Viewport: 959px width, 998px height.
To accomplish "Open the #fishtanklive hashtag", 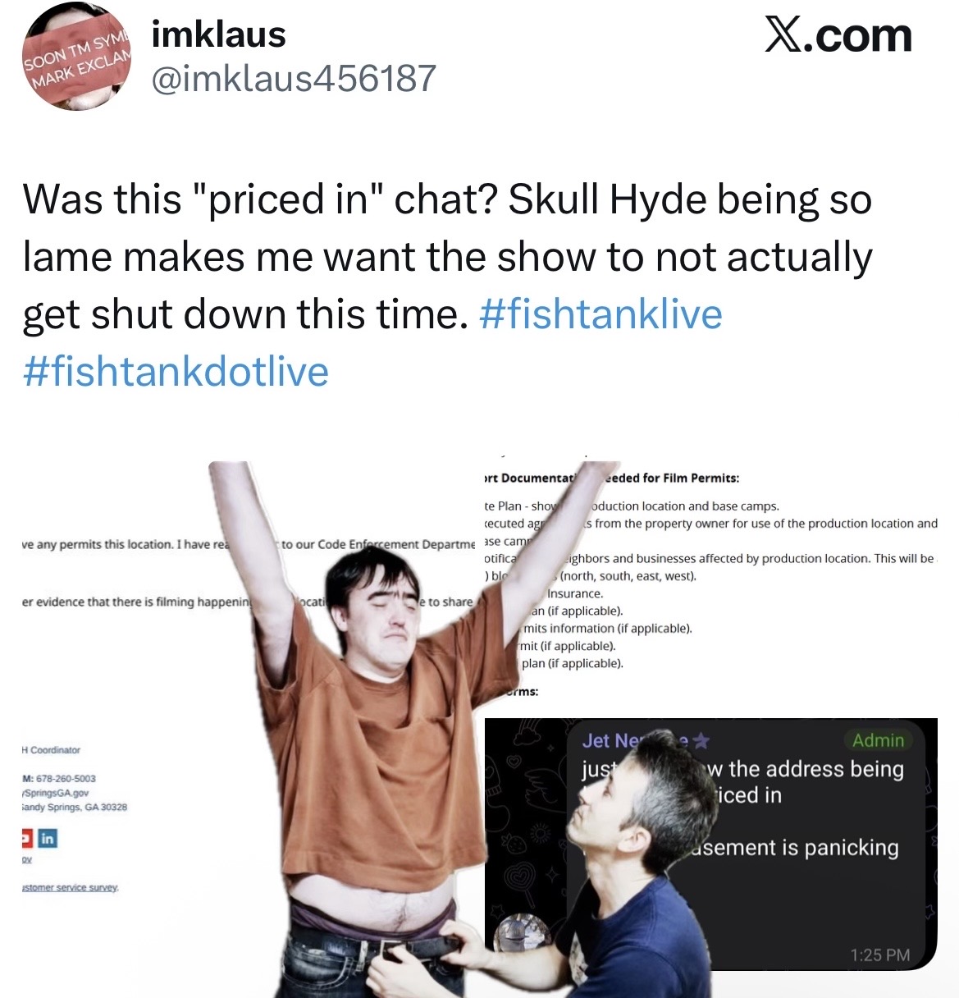I will coord(600,314).
